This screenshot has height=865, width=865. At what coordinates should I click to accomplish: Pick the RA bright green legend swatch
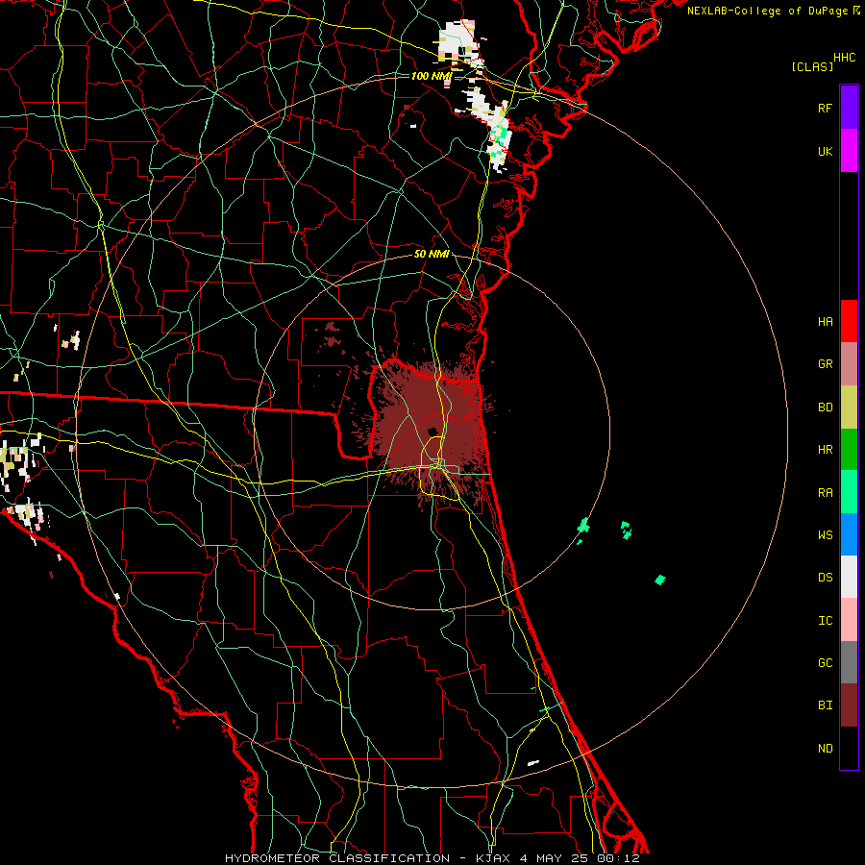(x=849, y=492)
